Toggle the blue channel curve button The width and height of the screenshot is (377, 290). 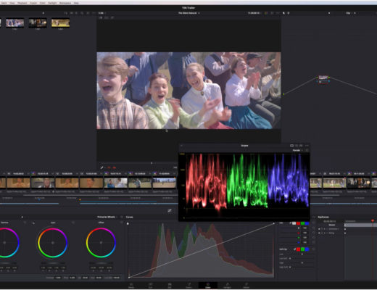[x=307, y=223]
